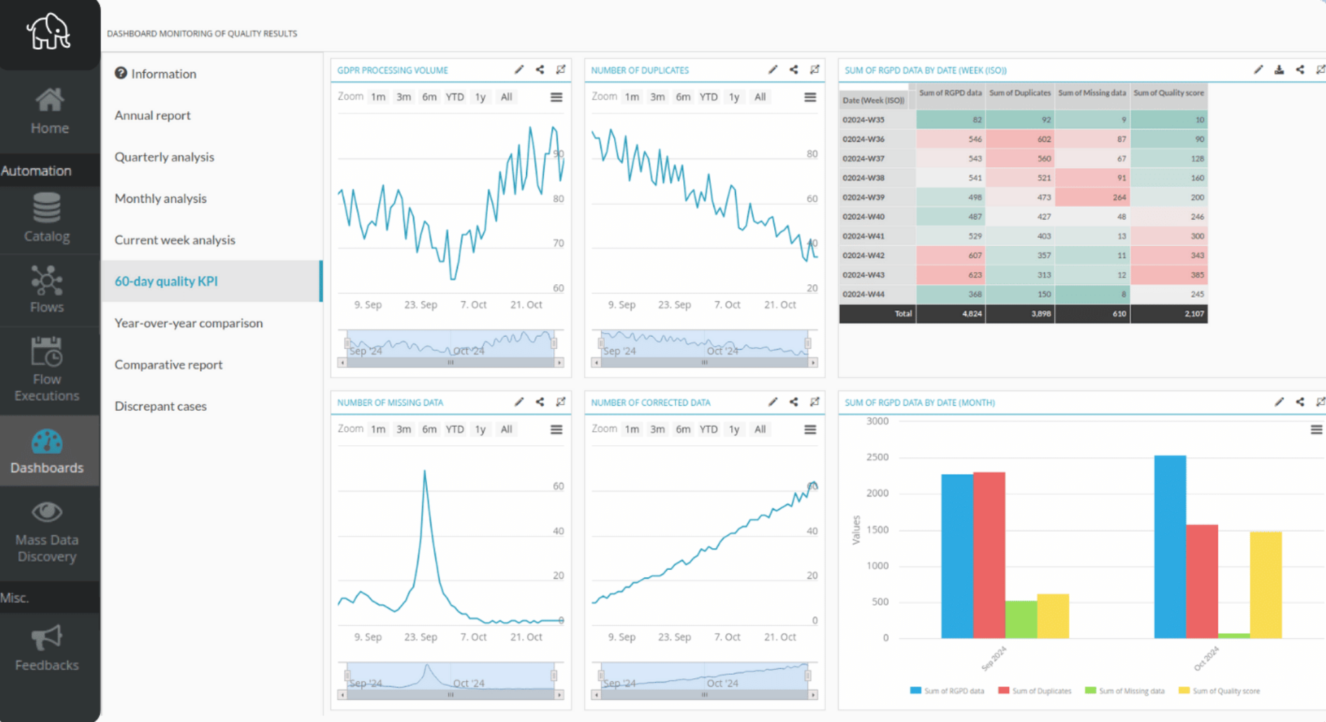Expand the Number of Missing Data widget
Screen dimensions: 1326x722
click(561, 402)
